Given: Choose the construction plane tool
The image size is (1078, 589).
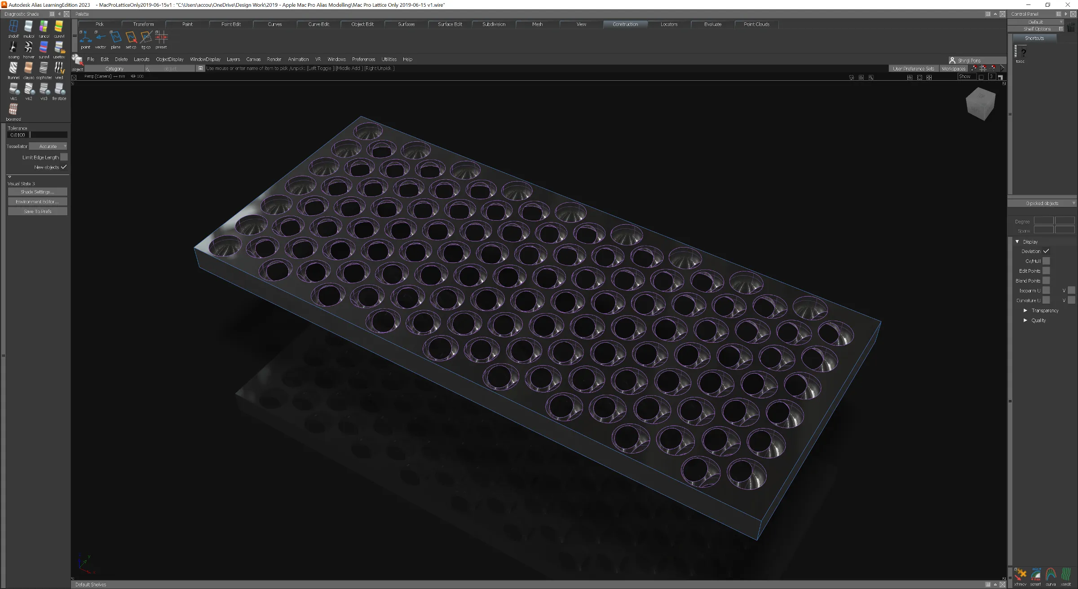Looking at the screenshot, I should 115,37.
